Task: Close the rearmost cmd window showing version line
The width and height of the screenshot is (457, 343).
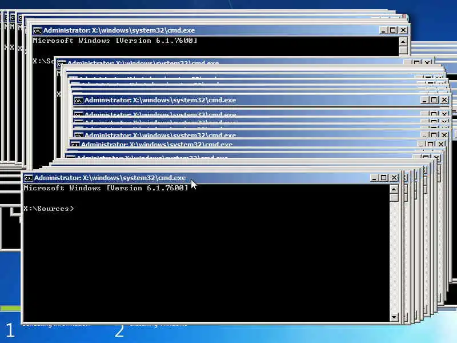Action: 403,30
